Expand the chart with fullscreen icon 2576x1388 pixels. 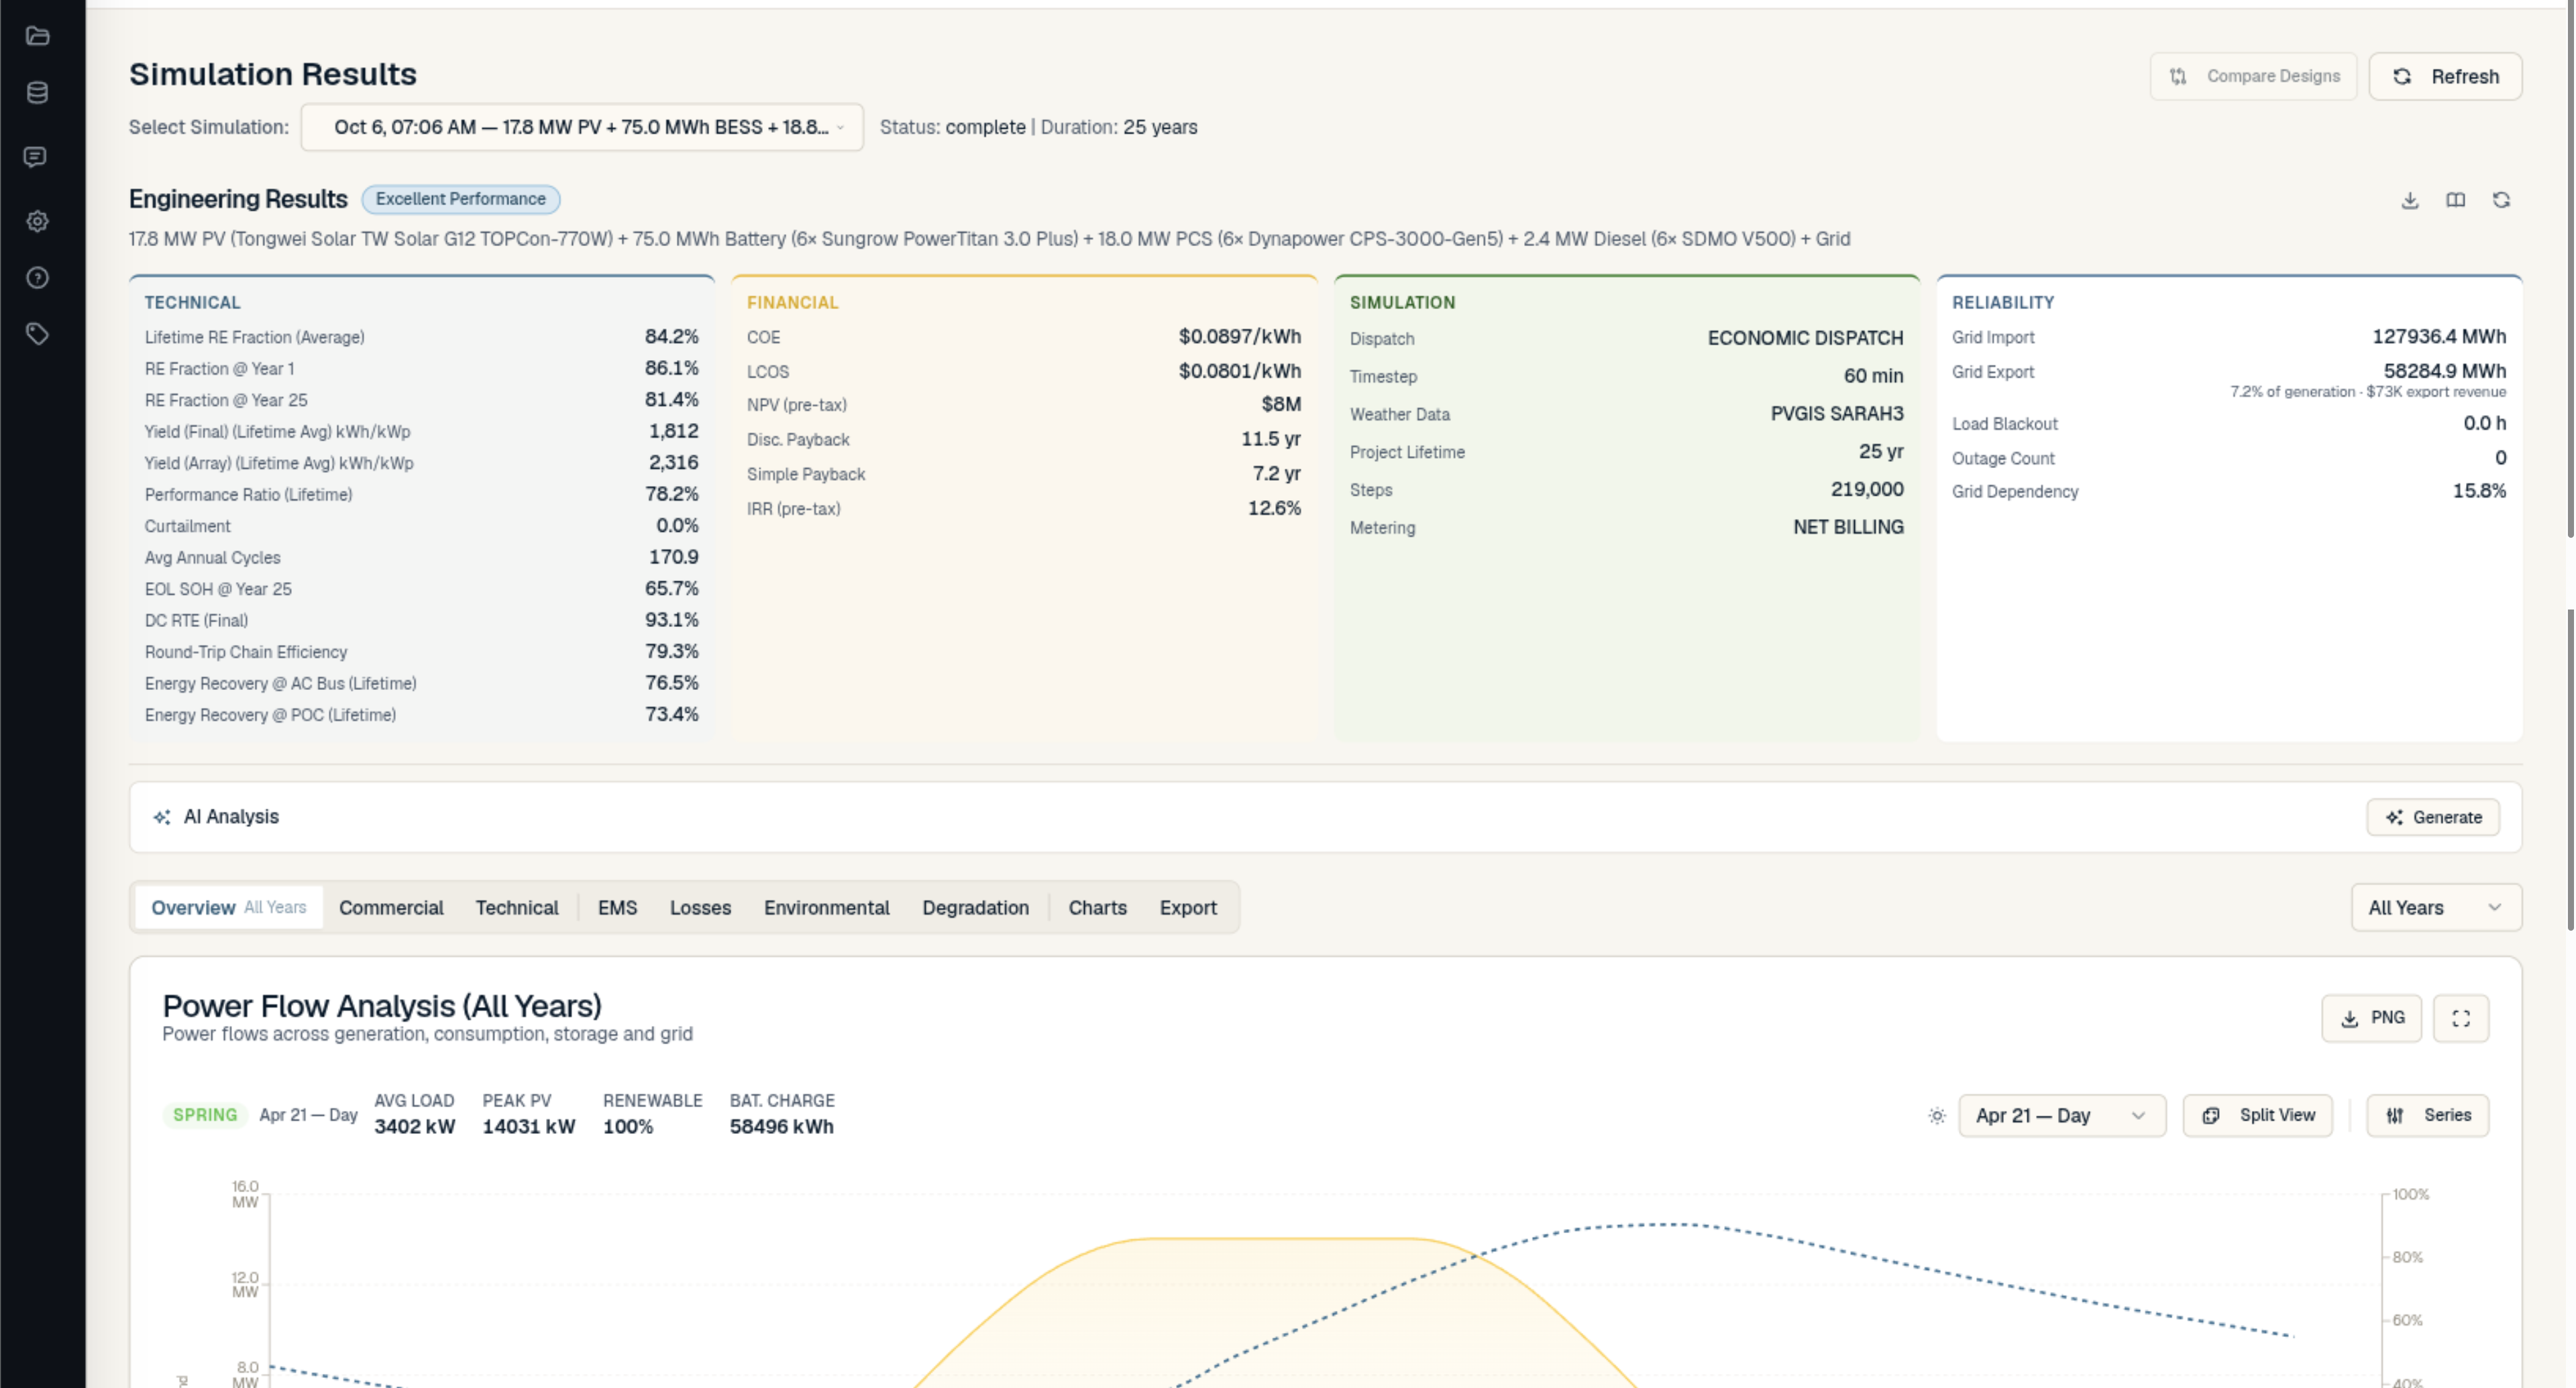click(x=2461, y=1019)
